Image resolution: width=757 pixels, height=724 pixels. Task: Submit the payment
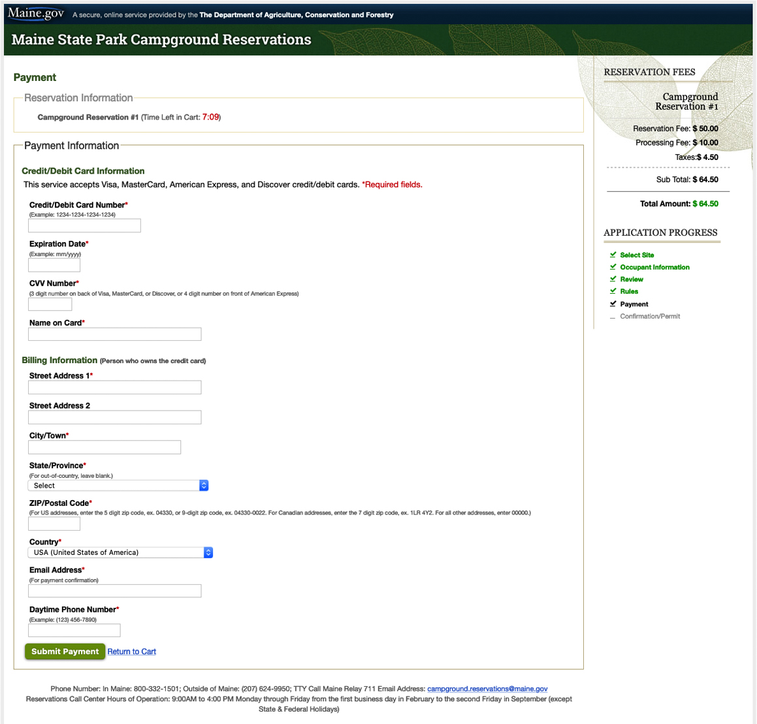pos(65,652)
